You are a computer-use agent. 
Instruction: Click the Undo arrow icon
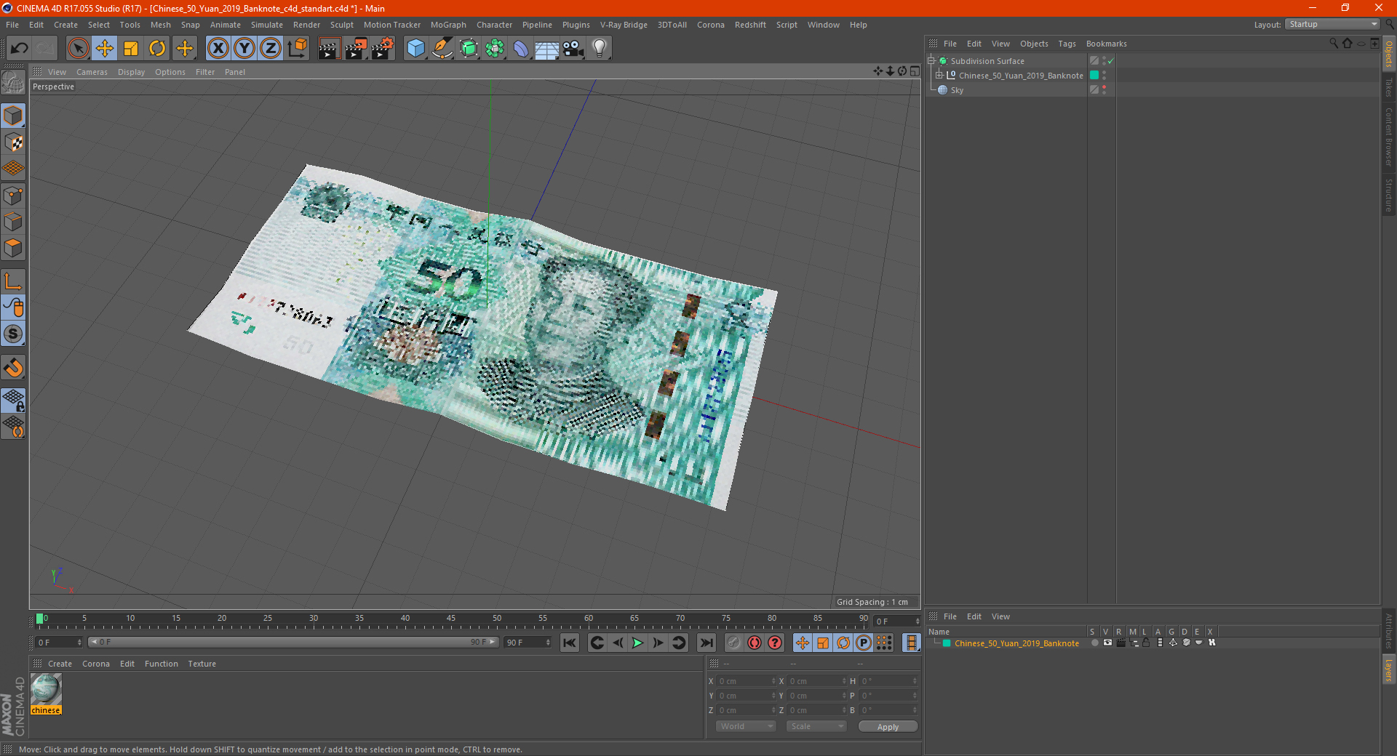pyautogui.click(x=20, y=49)
